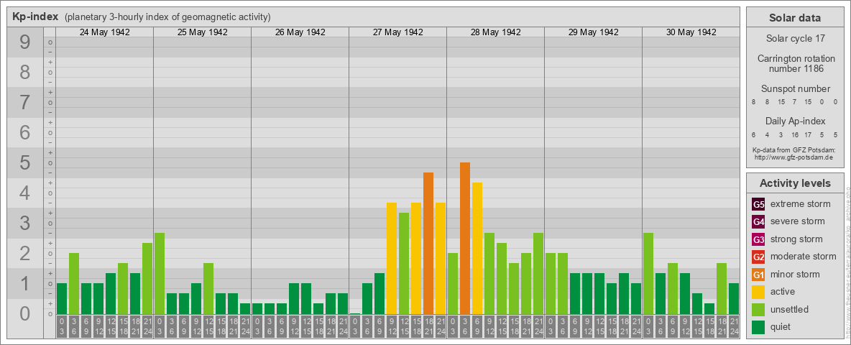Viewport: 851px width, 345px height.
Task: Click the 24 May 3-6h light green bar
Action: coord(74,283)
